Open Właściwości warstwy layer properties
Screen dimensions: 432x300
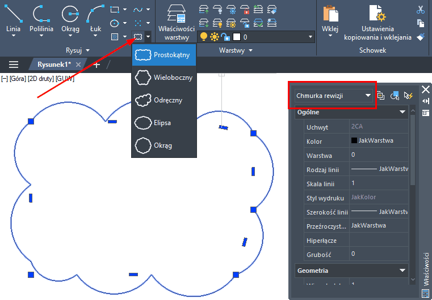click(177, 22)
